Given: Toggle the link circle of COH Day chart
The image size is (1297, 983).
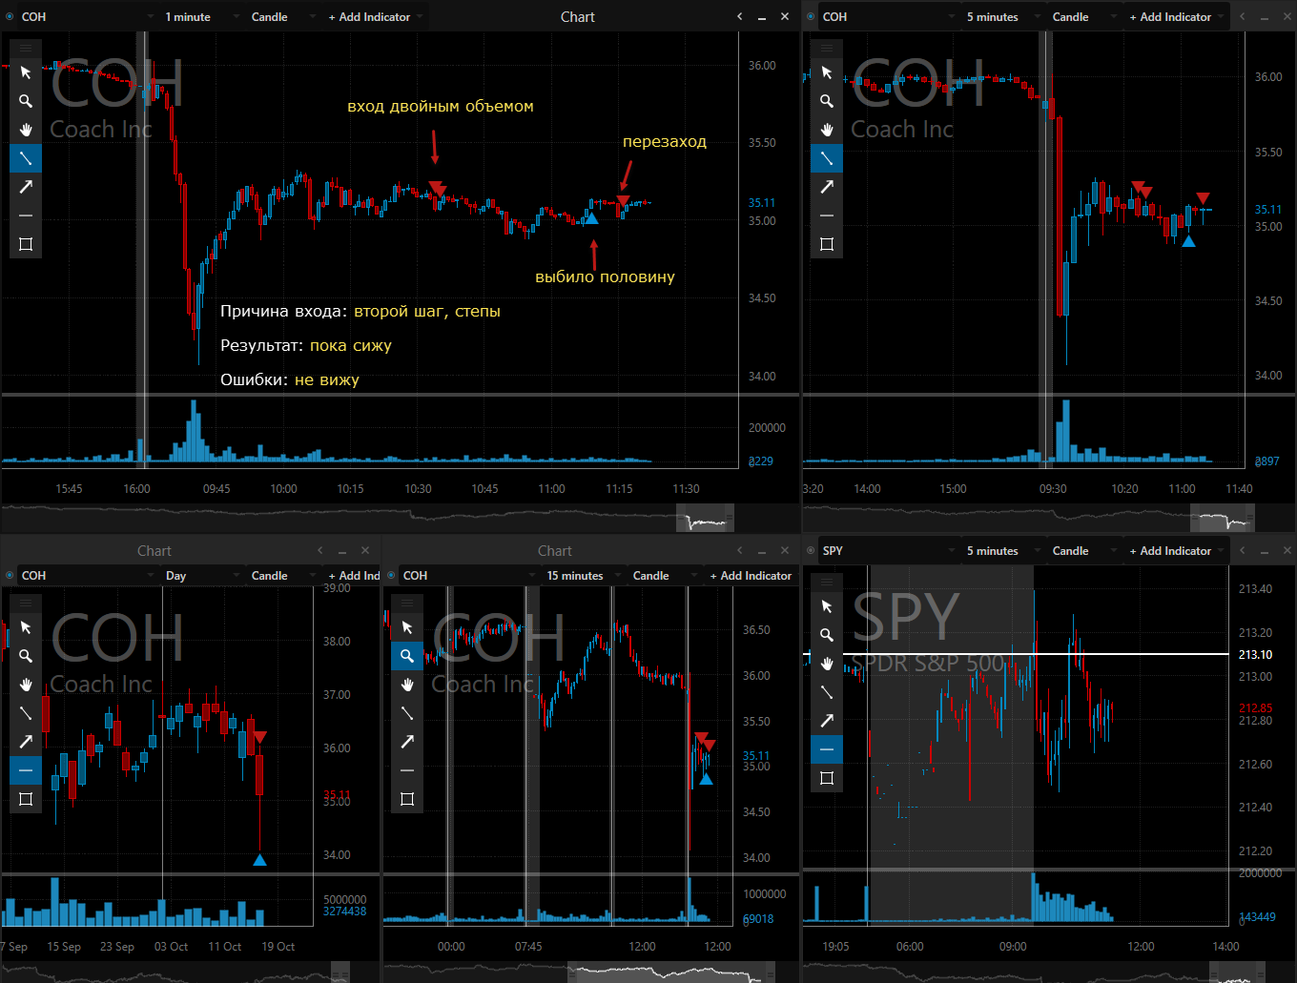Looking at the screenshot, I should [x=10, y=576].
